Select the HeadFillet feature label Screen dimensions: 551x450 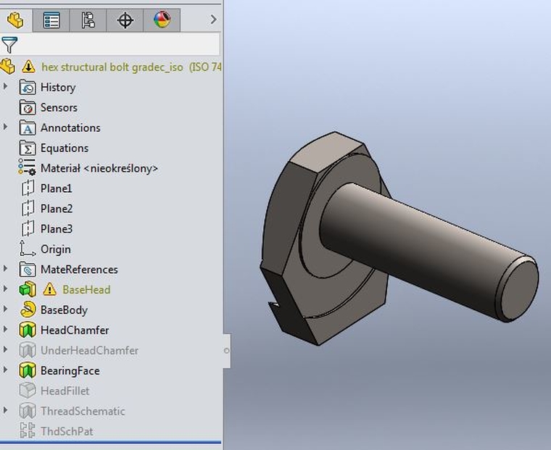click(65, 391)
